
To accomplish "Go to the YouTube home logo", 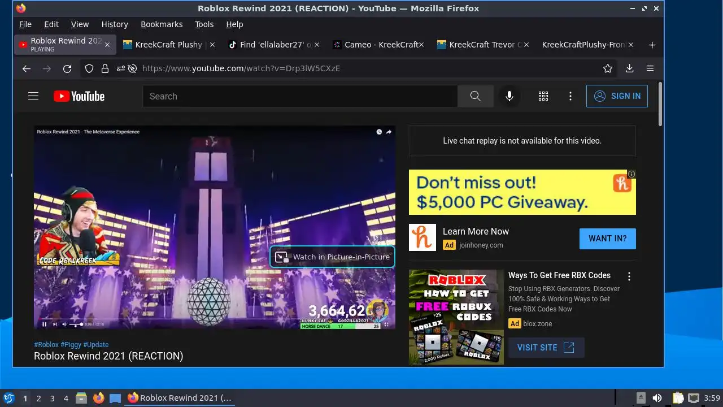I will (79, 96).
